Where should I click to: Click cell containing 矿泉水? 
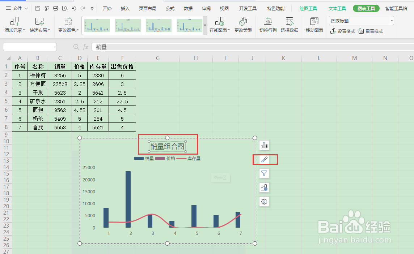38,101
